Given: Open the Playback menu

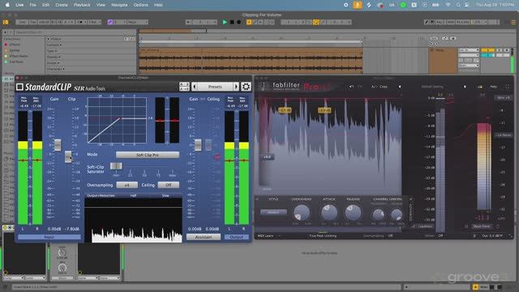Looking at the screenshot, I should click(82, 5).
